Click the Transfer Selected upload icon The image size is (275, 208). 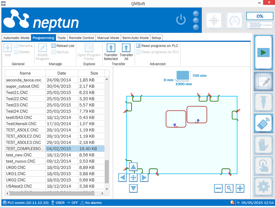(x=111, y=48)
